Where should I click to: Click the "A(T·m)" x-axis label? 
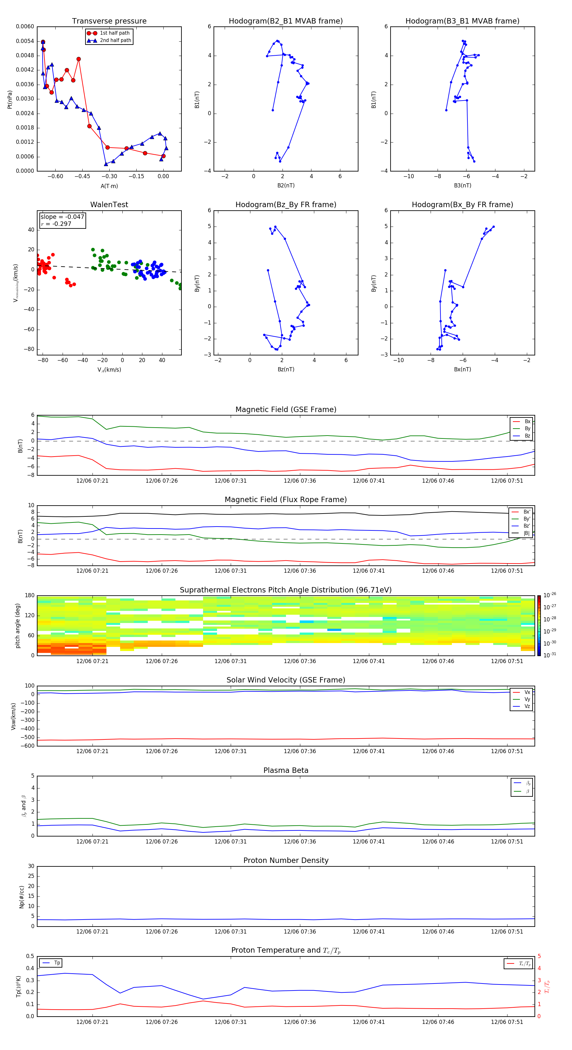point(109,186)
